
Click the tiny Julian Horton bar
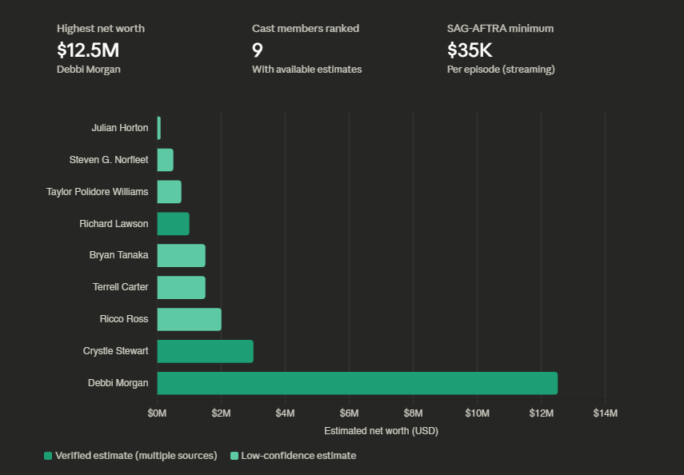click(159, 128)
